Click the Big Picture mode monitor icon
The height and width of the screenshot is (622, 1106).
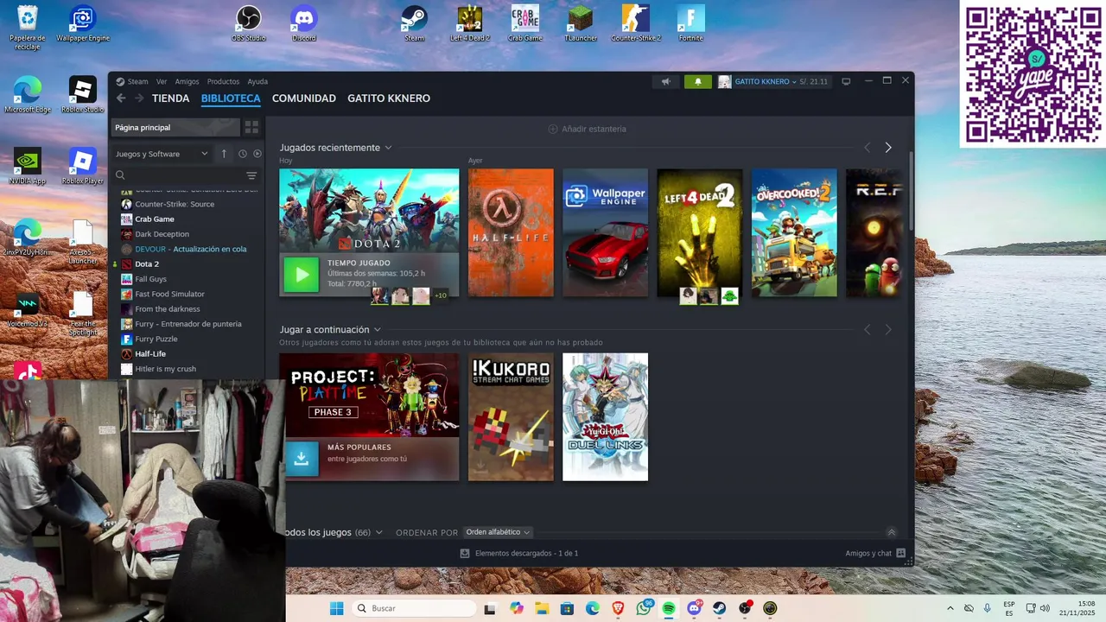(846, 81)
